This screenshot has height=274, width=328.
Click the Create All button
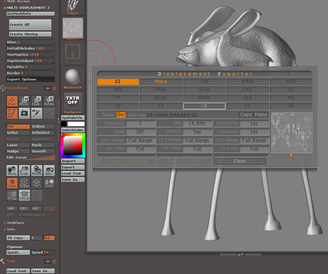click(30, 24)
